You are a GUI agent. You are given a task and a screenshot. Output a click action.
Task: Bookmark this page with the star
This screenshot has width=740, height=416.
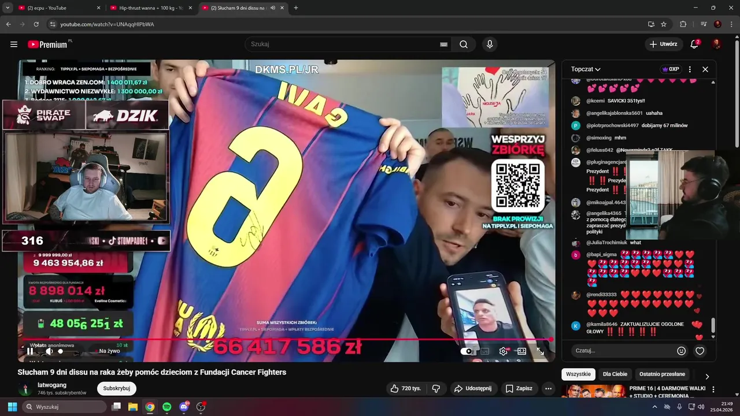pos(664,24)
